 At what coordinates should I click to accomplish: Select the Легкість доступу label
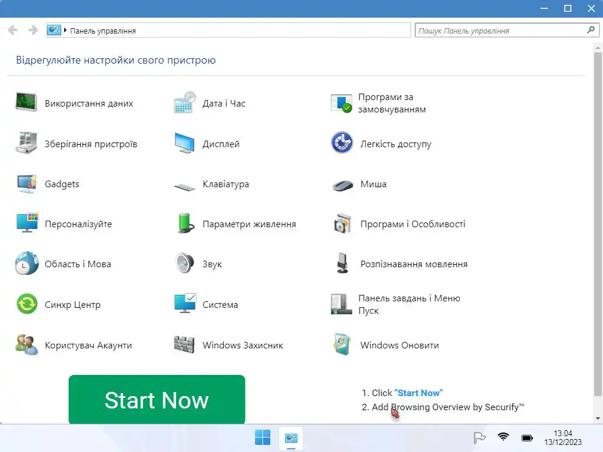coord(396,144)
